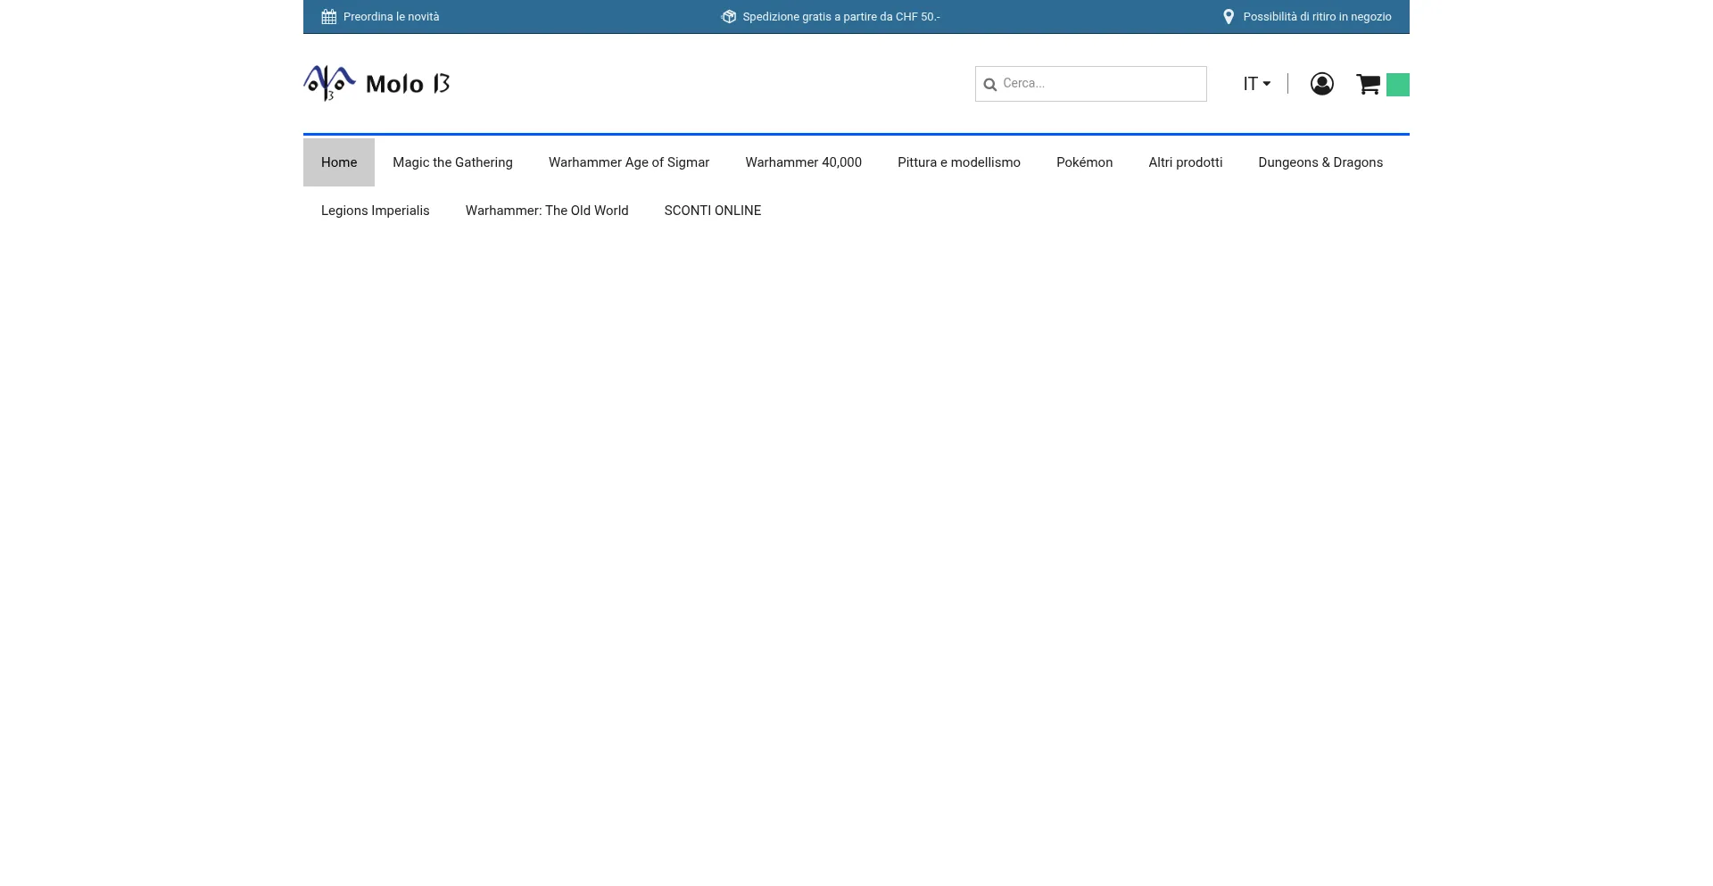Open Pittura e modellismo category
Viewport: 1713px width, 886px height.
tap(959, 162)
